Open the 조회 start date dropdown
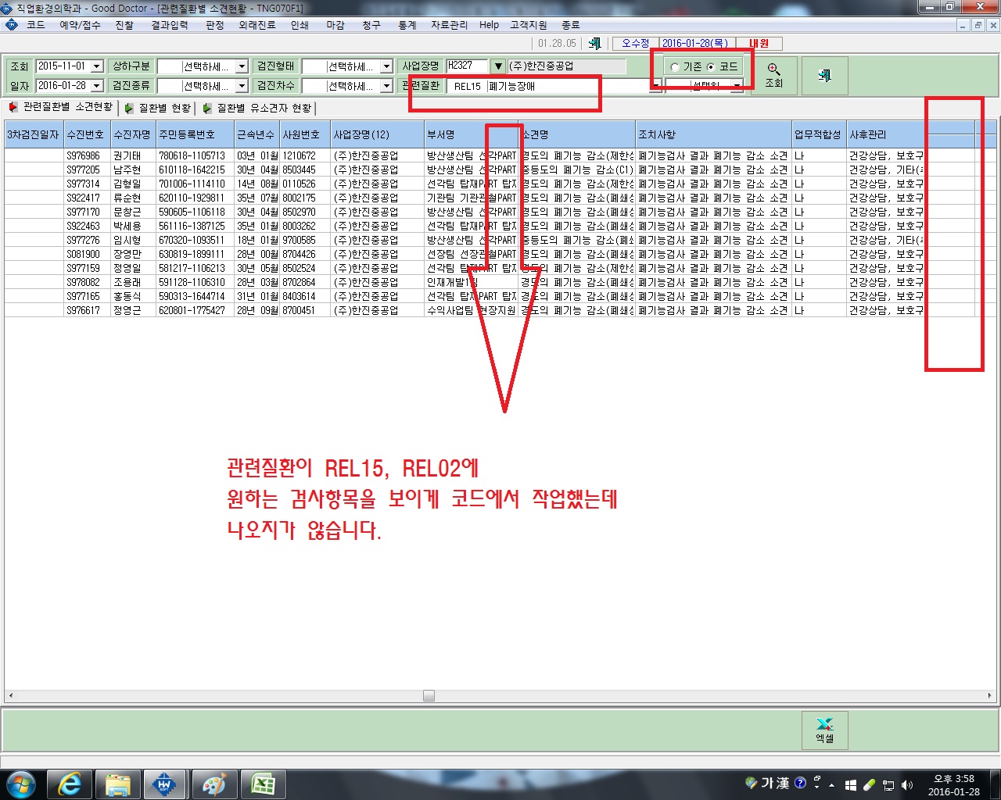Screen dimensions: 1001x800 97,67
